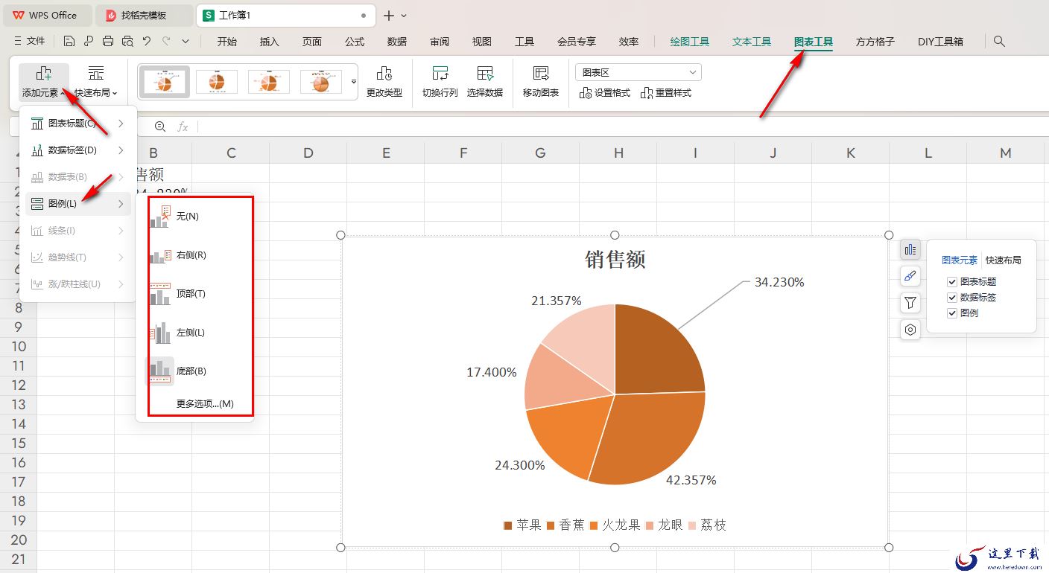1049x573 pixels.
Task: Select column H header
Action: coord(618,153)
